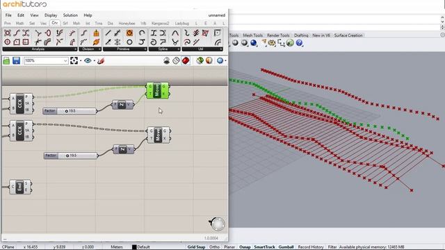Toggle Osnap in Rhino status bar
Viewport: 445px width, 250px height.
pyautogui.click(x=245, y=247)
